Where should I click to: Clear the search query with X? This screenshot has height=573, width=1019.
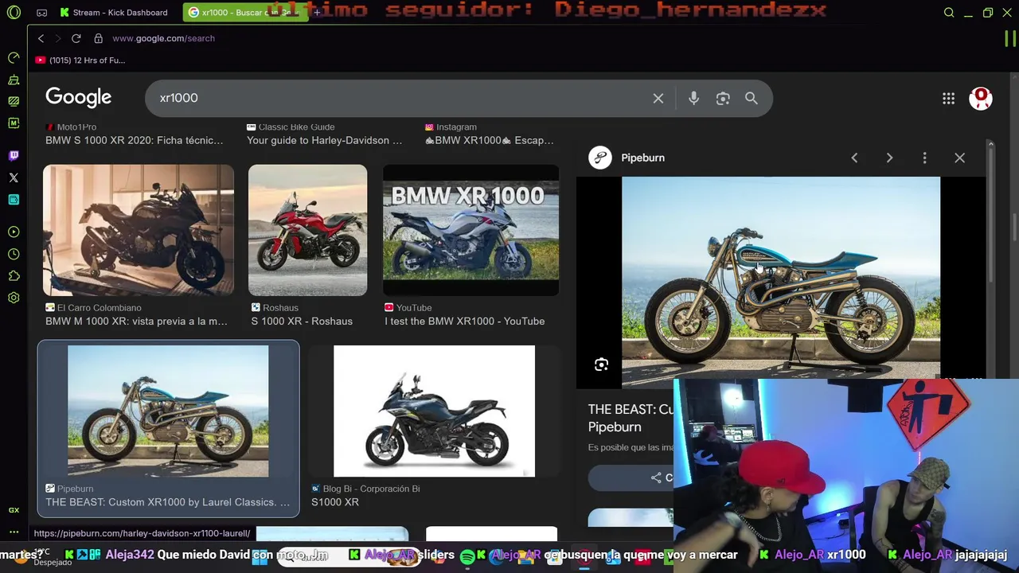(x=658, y=98)
